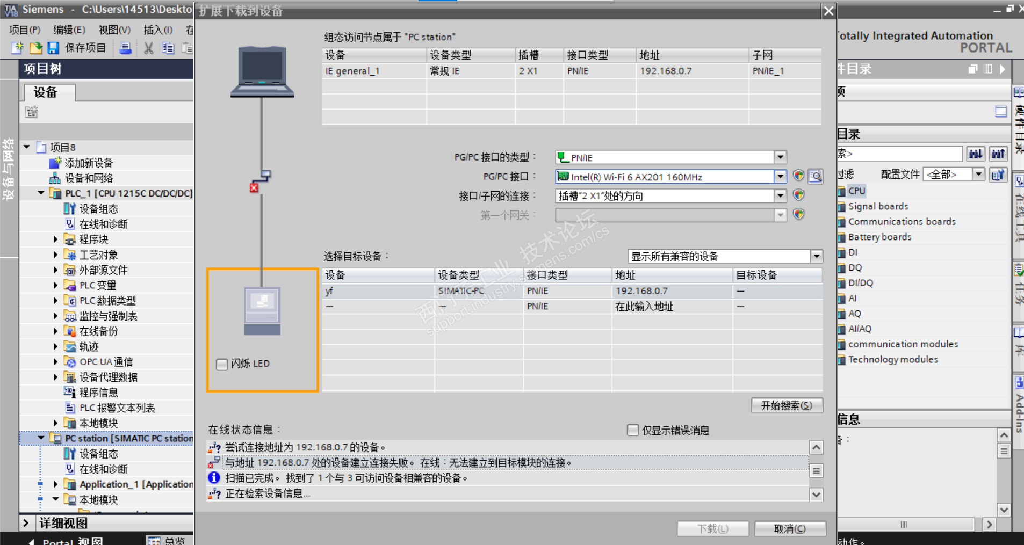1024x545 pixels.
Task: Select 在线和诊断 under PLC_1
Action: click(x=103, y=224)
